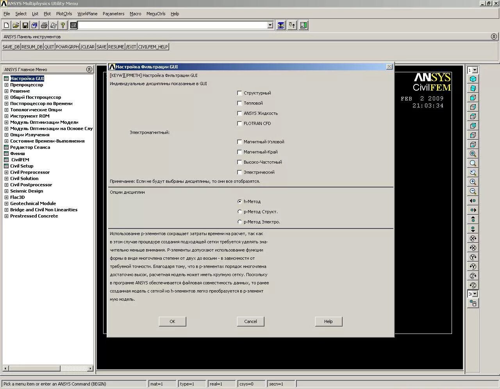Select the Oblique View cube icon
Viewport: 500px width, 389px height.
pos(473,88)
